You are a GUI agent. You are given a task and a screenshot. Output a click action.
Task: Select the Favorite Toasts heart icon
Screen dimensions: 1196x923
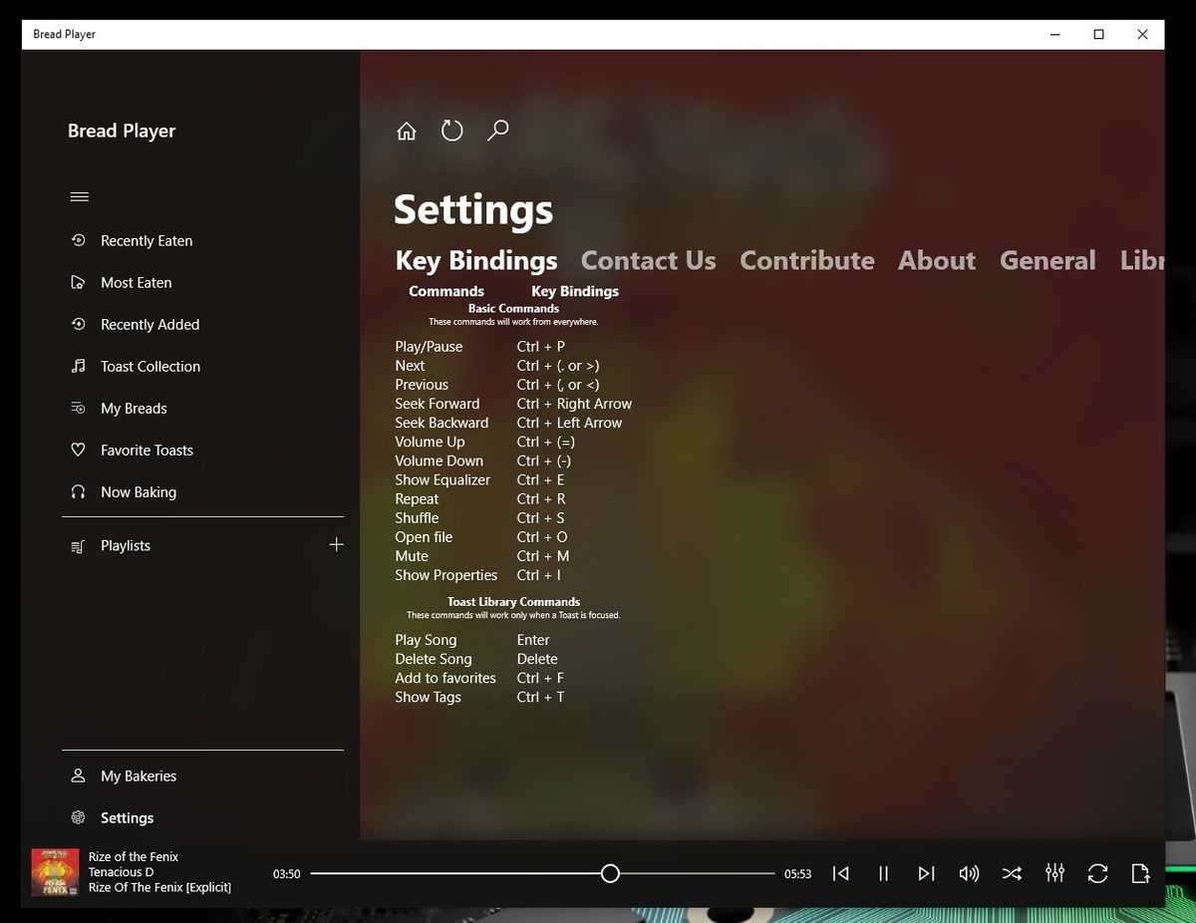point(79,450)
